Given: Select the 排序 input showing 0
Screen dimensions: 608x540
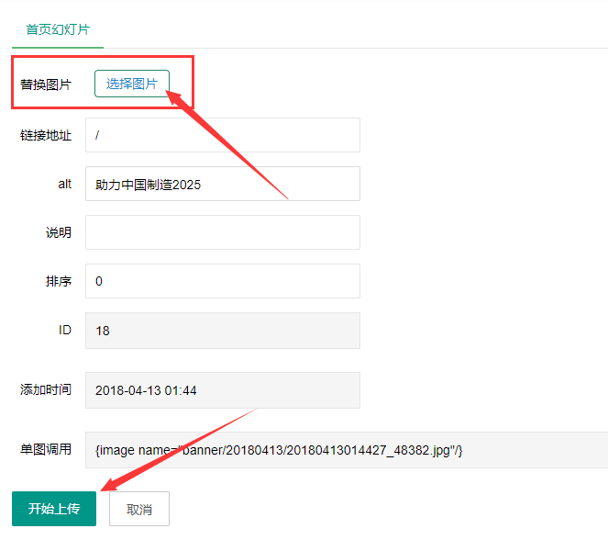Looking at the screenshot, I should tap(223, 281).
